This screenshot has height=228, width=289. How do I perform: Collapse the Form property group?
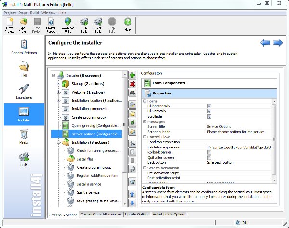tap(144, 101)
